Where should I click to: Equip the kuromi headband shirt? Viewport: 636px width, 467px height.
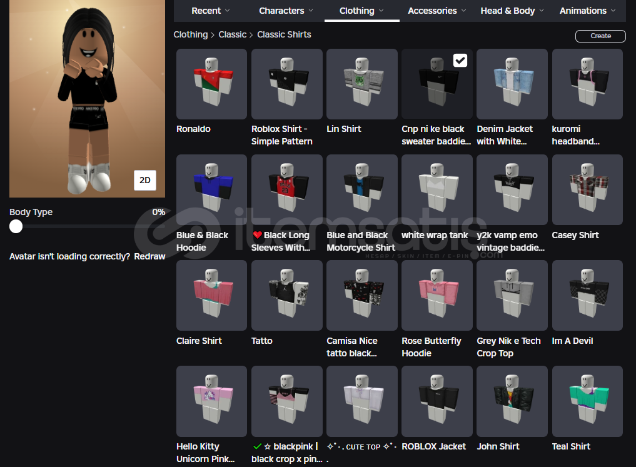(x=587, y=84)
